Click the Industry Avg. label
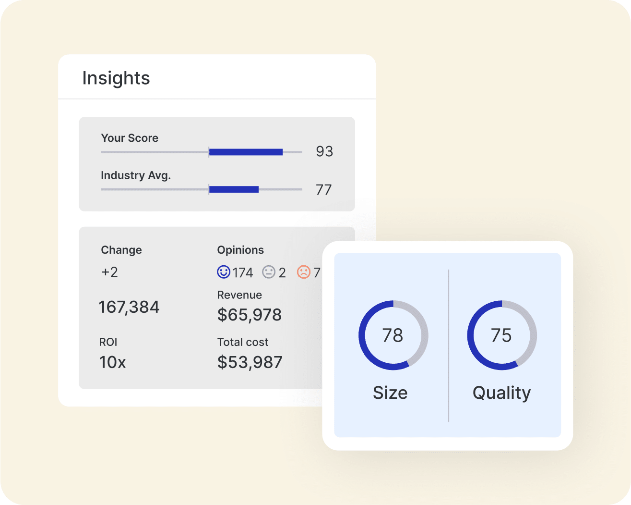631x505 pixels. 136,175
